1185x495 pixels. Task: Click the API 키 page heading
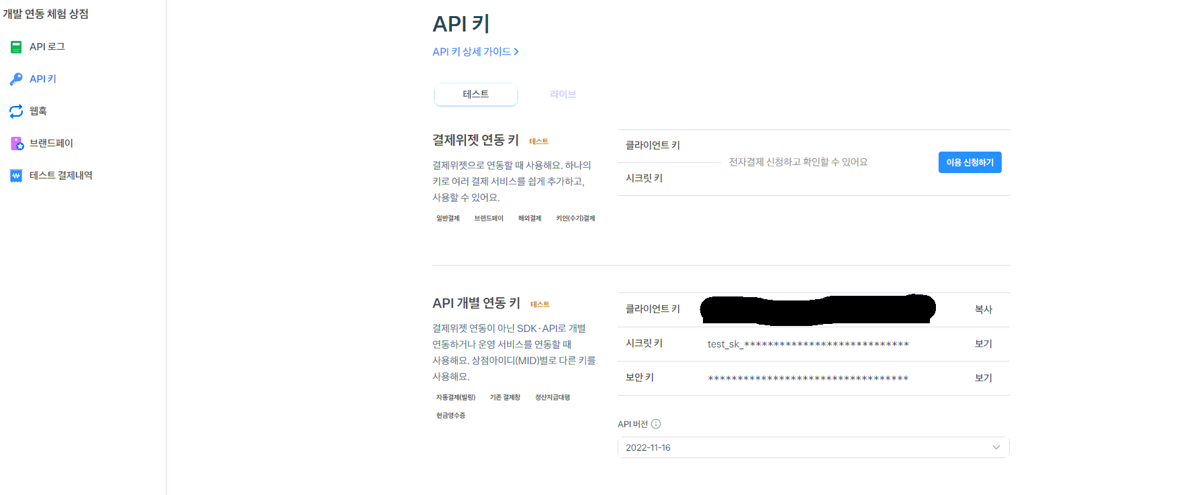[x=461, y=24]
